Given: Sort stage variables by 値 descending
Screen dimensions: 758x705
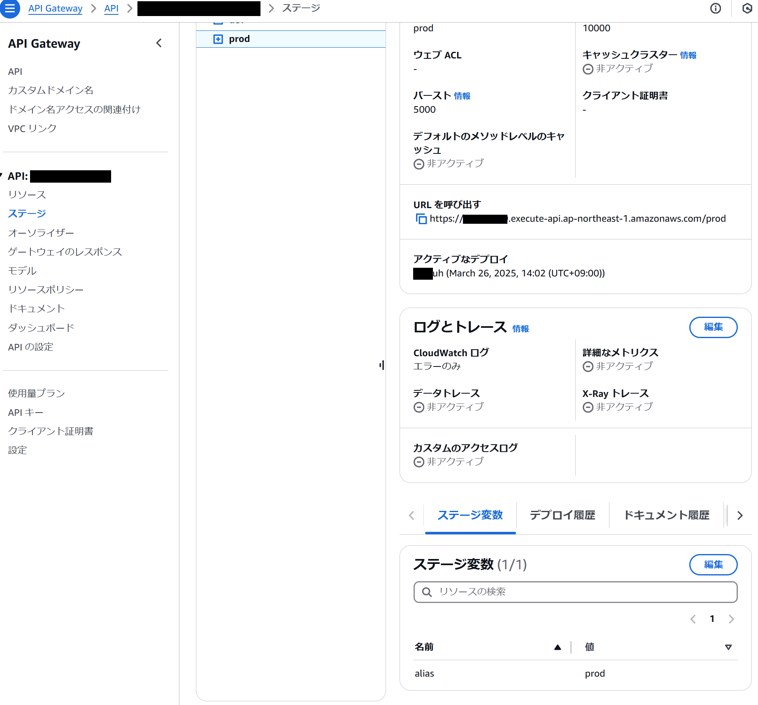Looking at the screenshot, I should coord(728,647).
